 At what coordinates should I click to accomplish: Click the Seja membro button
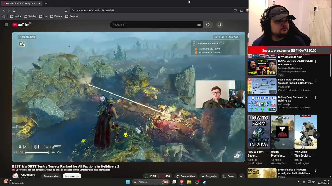[x=51, y=176]
